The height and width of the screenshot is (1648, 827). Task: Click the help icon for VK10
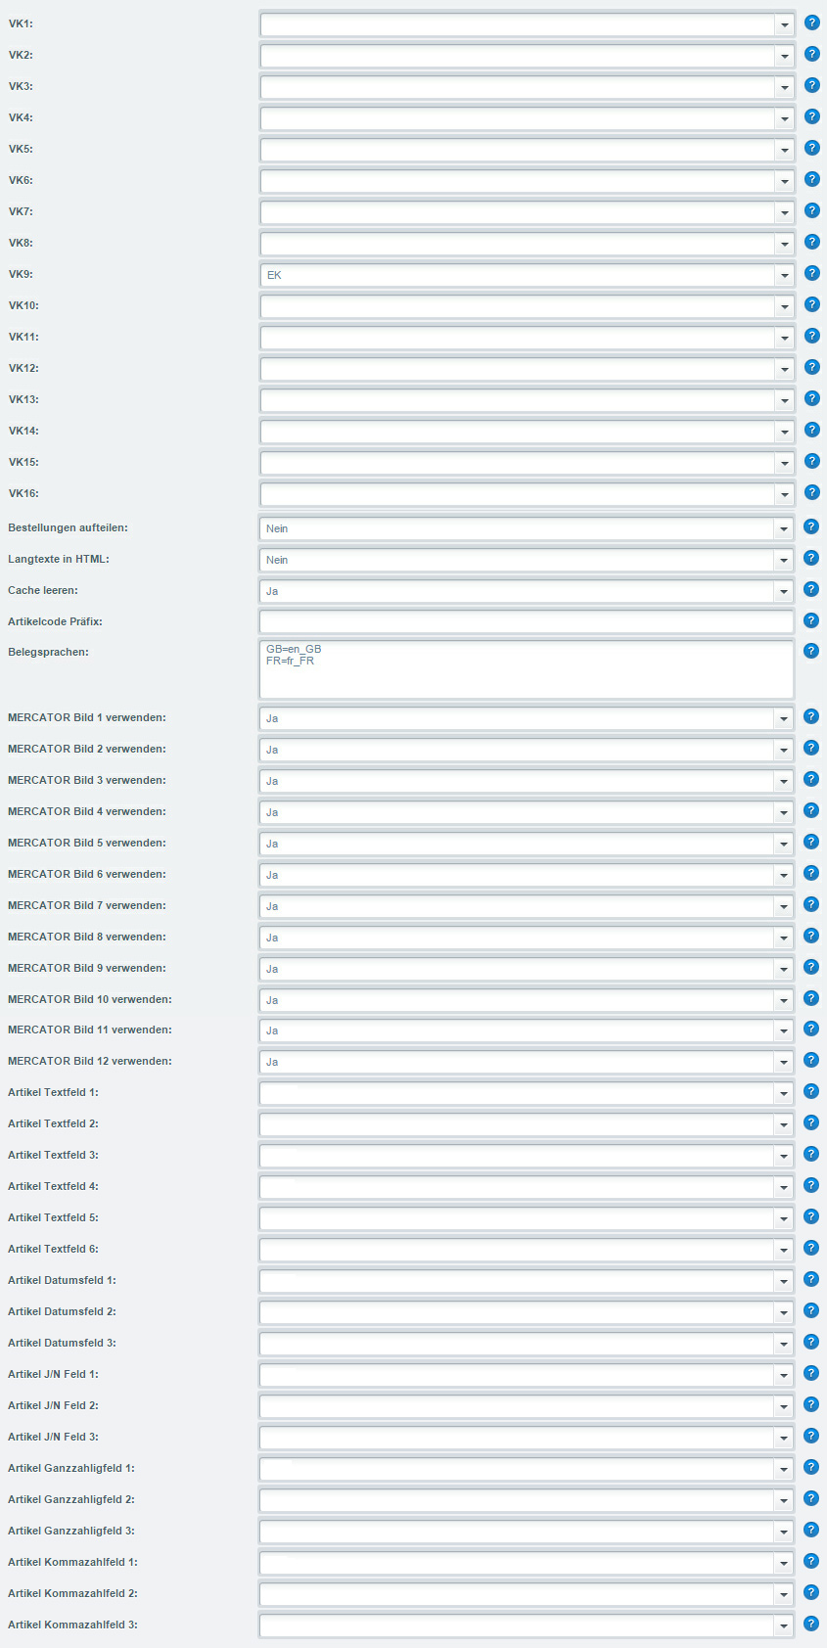811,304
